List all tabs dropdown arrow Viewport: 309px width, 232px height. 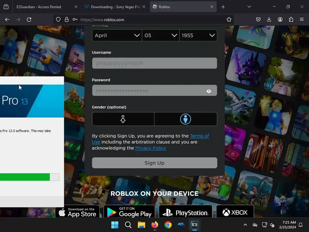(249, 7)
